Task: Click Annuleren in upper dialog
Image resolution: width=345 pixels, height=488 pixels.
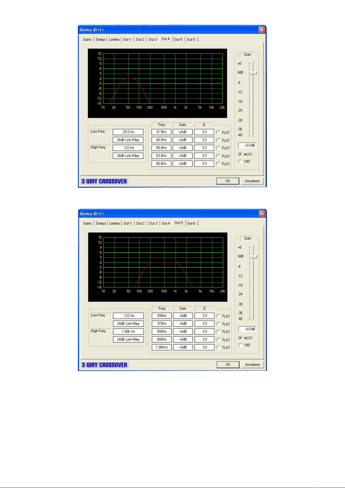Action: [x=252, y=181]
